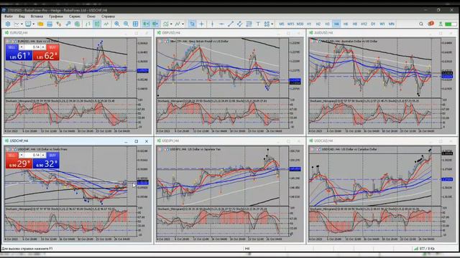Switch timeframe to H2
This screenshot has height=258, width=460.
318,24
